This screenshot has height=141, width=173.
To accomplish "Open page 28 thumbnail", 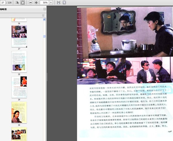I will point(19,62).
